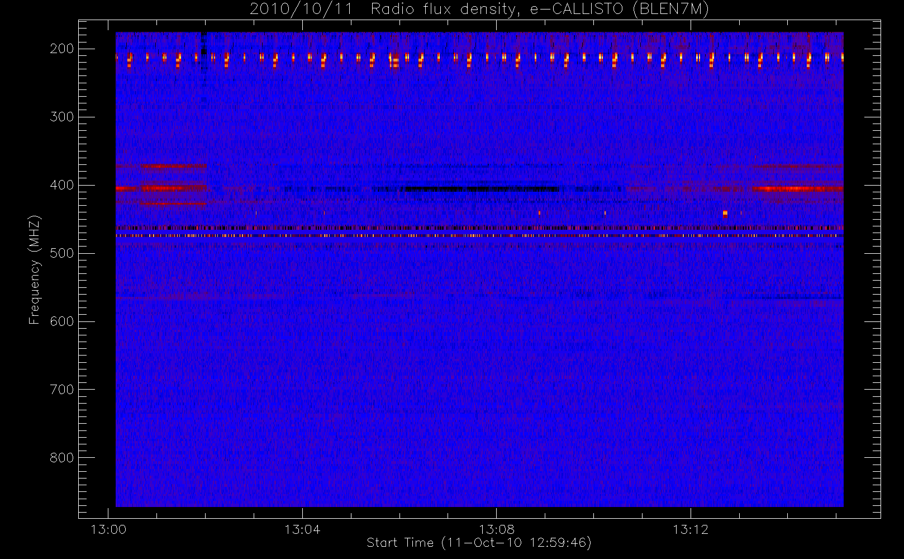Viewport: 904px width, 559px height.
Task: Click the 'Frequency (MHz)' y-axis label
Action: coord(35,269)
